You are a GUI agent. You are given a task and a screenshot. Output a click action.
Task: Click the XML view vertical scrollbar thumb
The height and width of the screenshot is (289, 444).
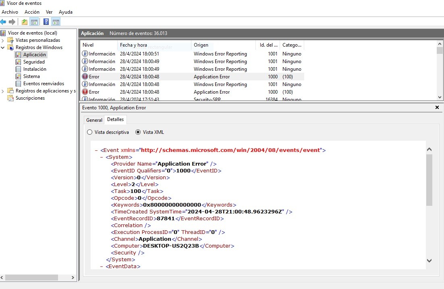tap(429, 180)
